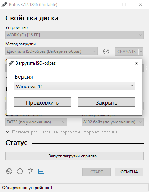This screenshot has height=192, width=149.
Task: Close the Rufus main window
Action: pyautogui.click(x=140, y=5)
